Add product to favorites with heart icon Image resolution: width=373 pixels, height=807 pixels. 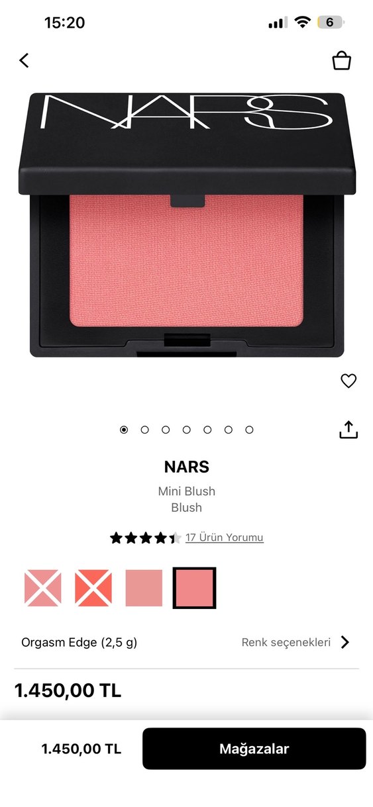pos(348,381)
